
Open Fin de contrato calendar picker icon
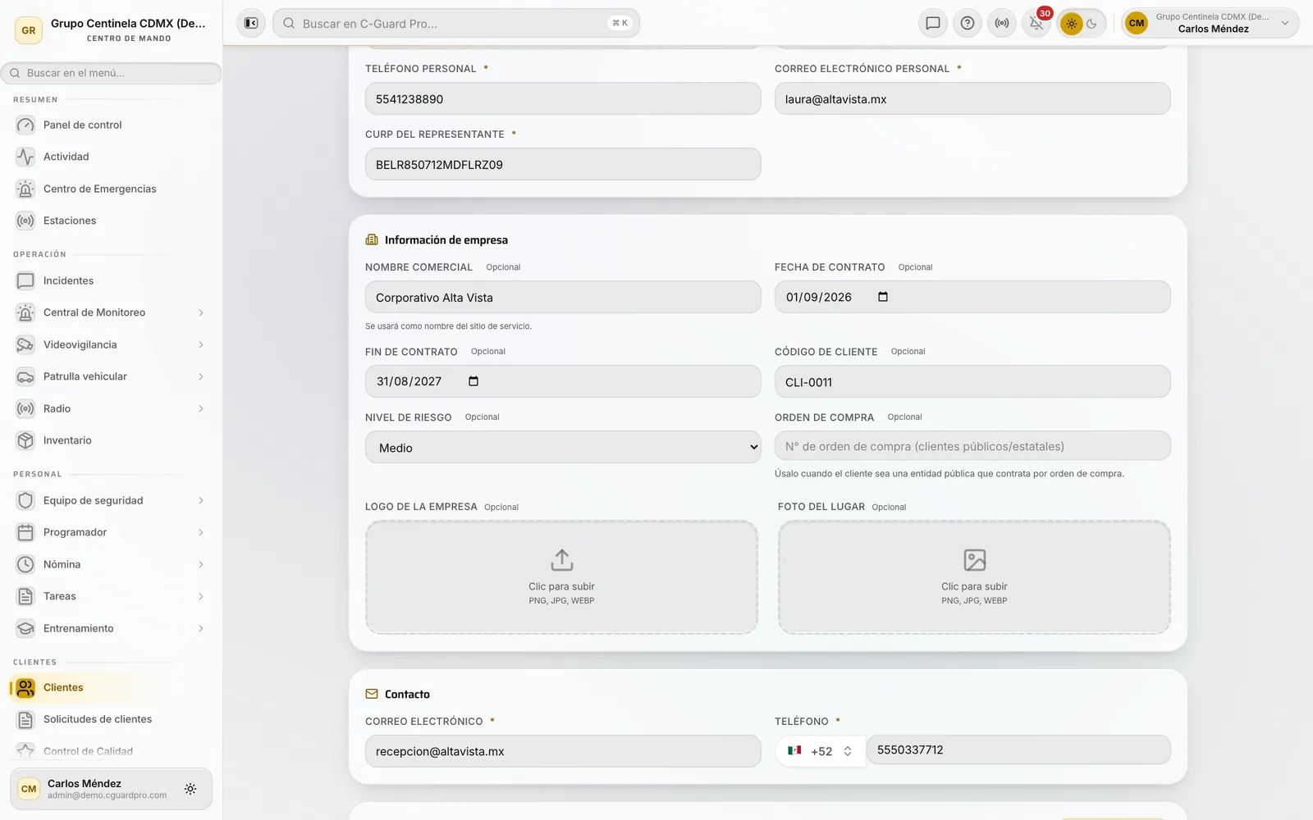point(474,381)
